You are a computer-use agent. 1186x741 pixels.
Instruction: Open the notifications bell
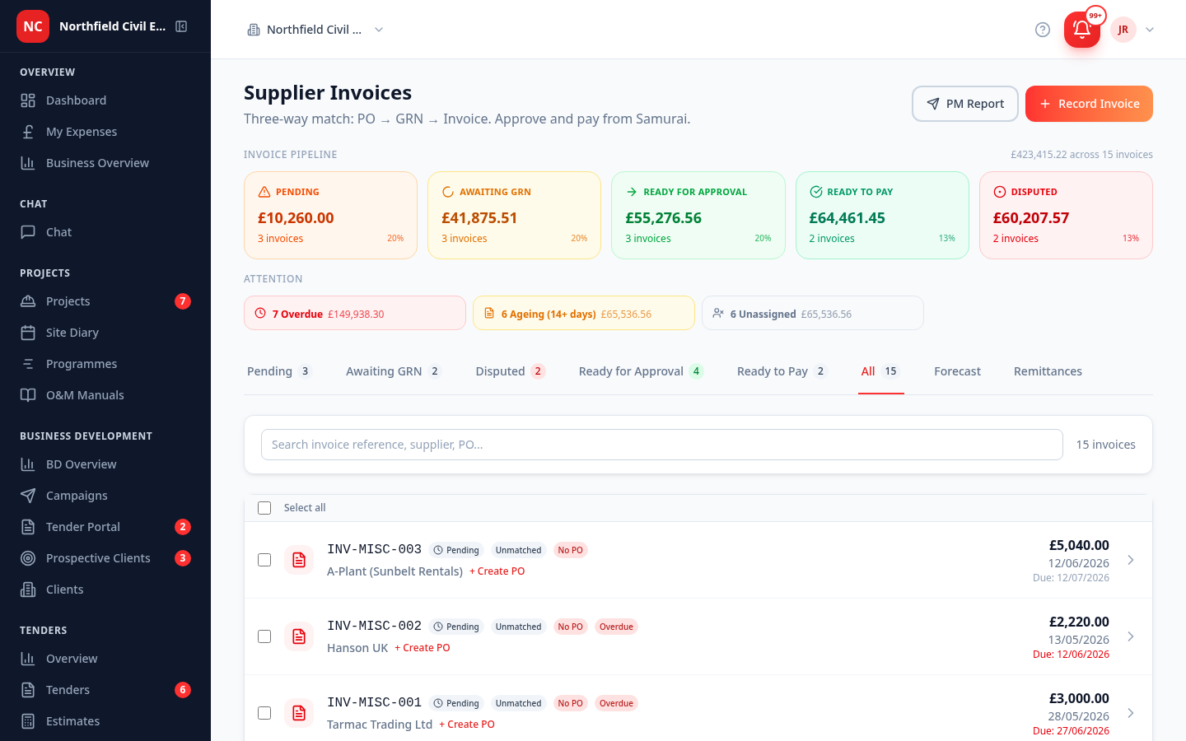pos(1082,30)
